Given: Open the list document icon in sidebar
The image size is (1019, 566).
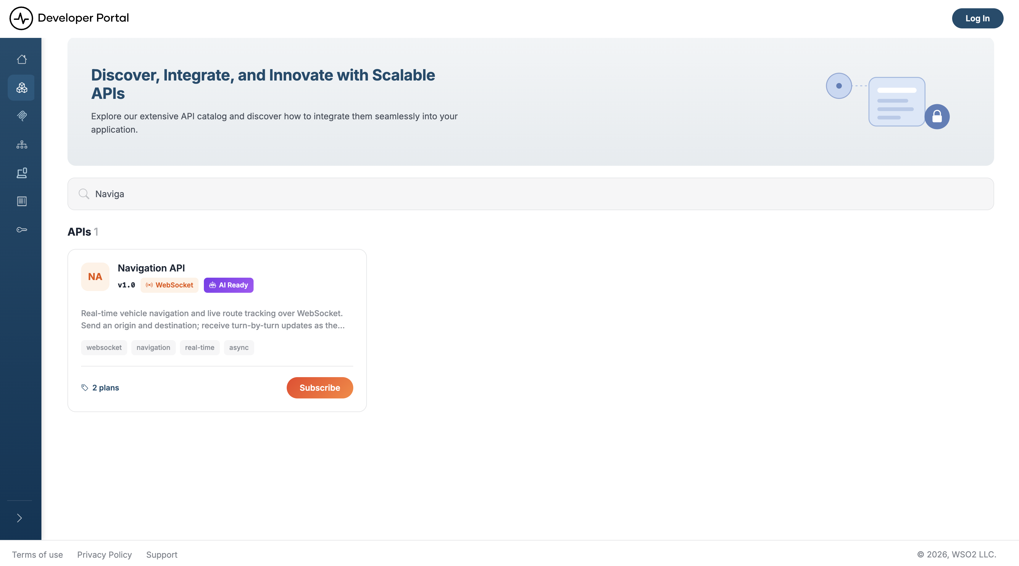Looking at the screenshot, I should 22,201.
